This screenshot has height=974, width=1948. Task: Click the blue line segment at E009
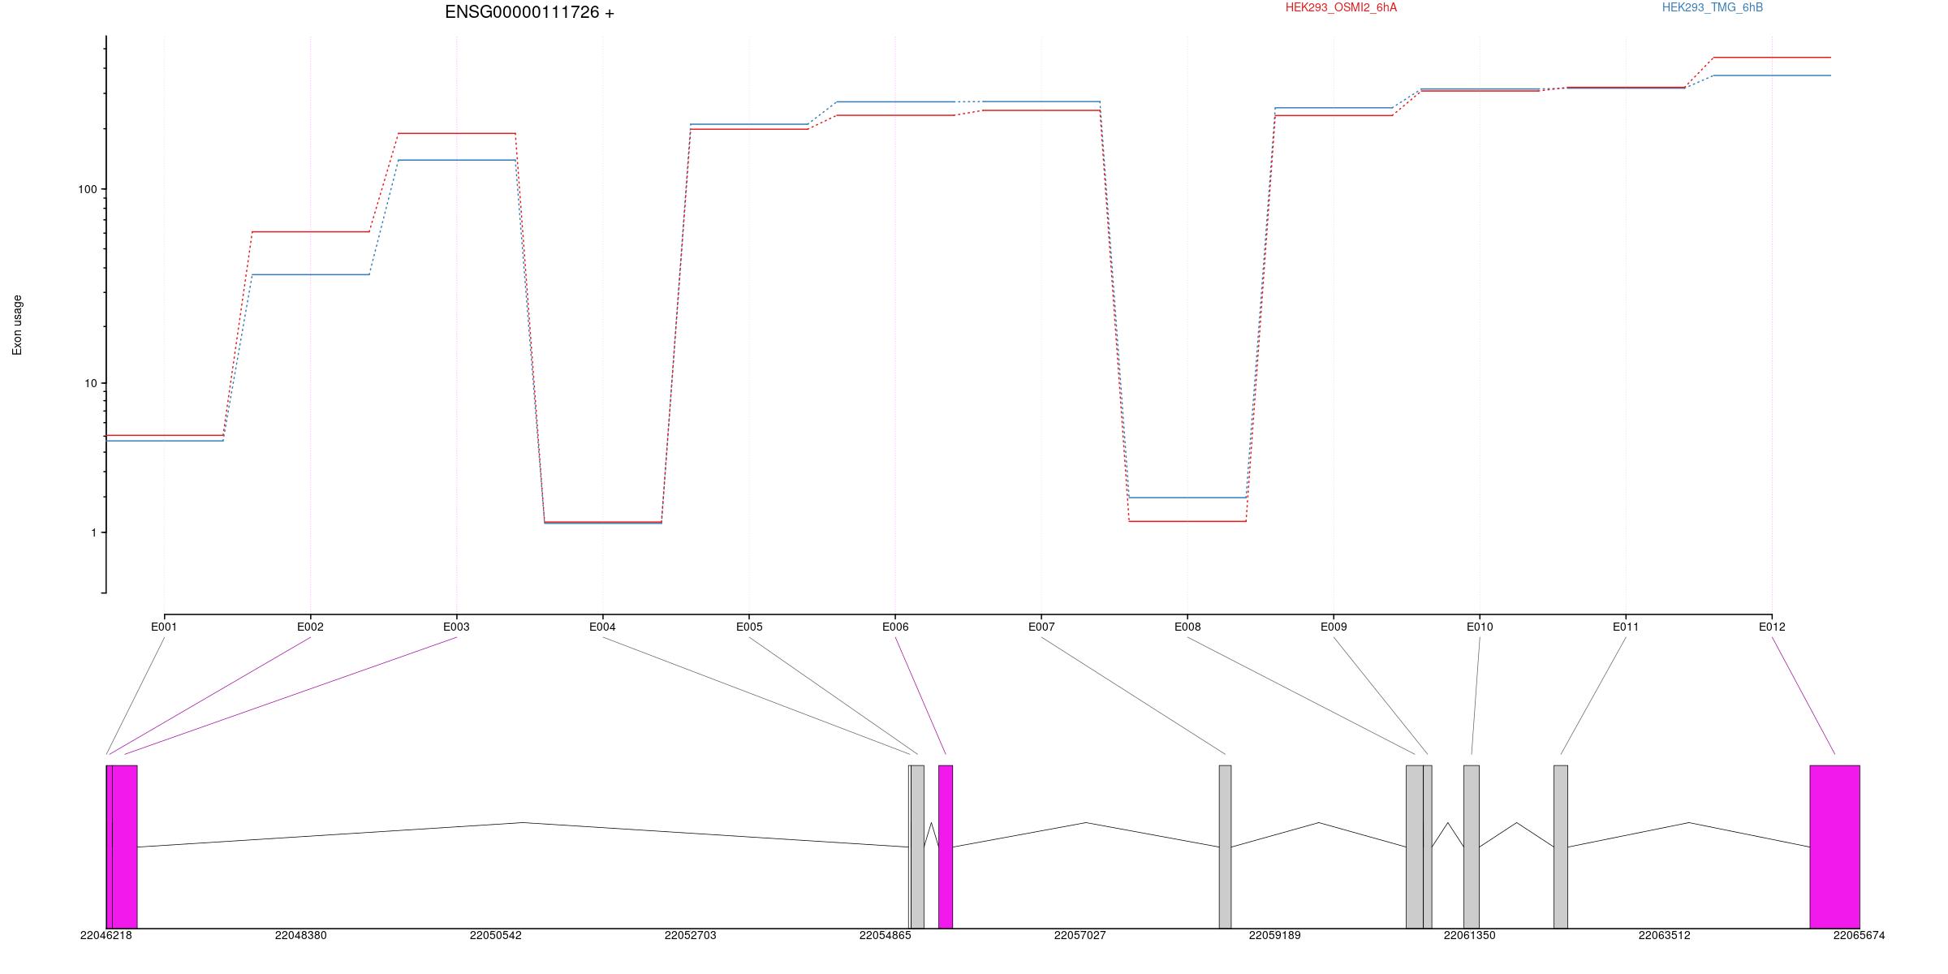[1334, 107]
